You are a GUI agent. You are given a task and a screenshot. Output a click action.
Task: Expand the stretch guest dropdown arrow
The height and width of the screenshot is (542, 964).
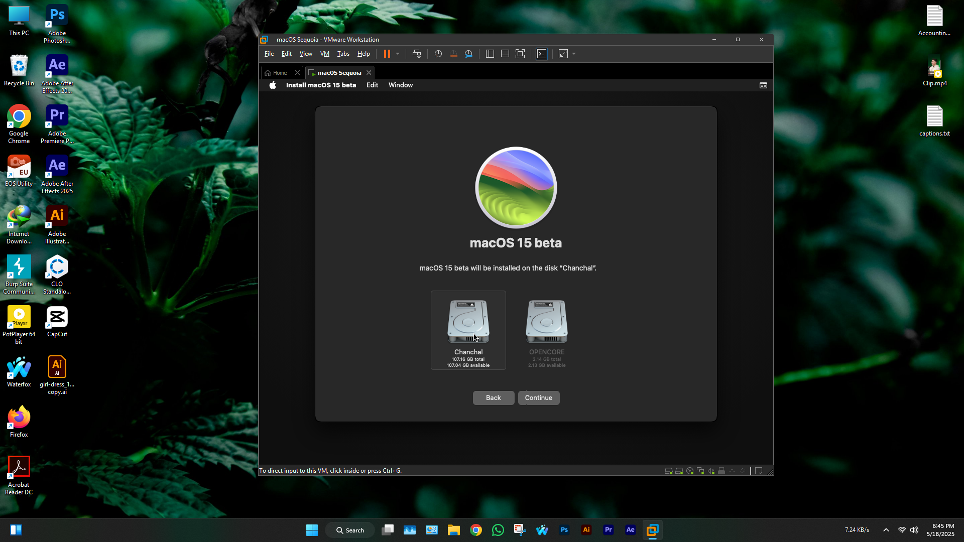[x=574, y=54]
